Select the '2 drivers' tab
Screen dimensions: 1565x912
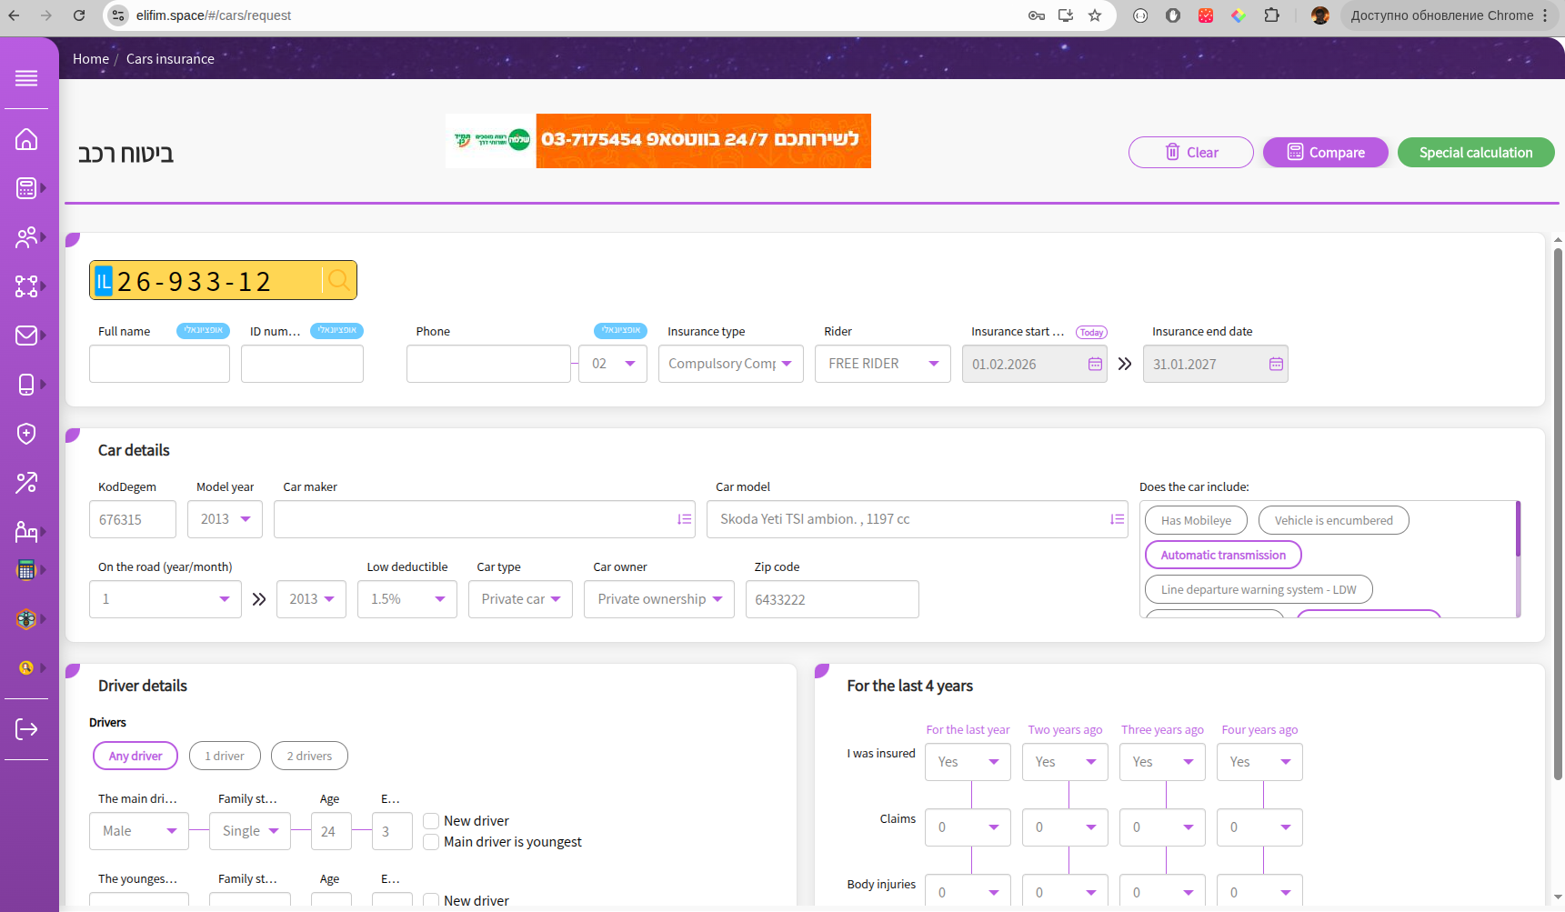point(309,756)
